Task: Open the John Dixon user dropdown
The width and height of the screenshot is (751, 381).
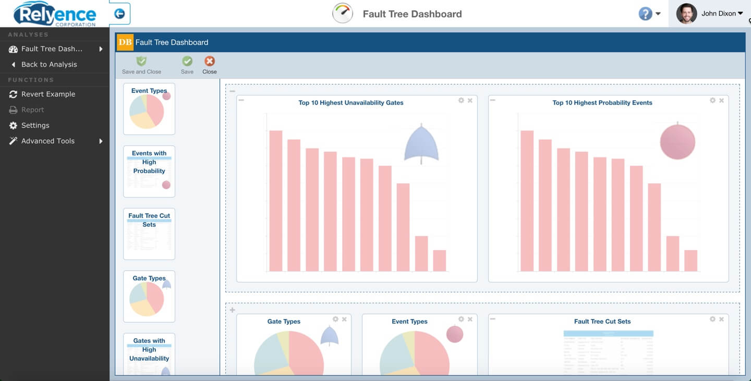Action: click(722, 14)
